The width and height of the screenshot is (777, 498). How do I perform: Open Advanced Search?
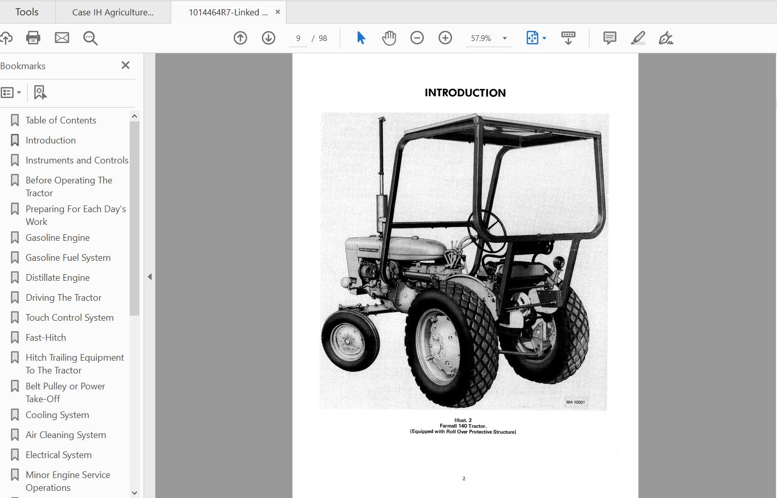(90, 37)
